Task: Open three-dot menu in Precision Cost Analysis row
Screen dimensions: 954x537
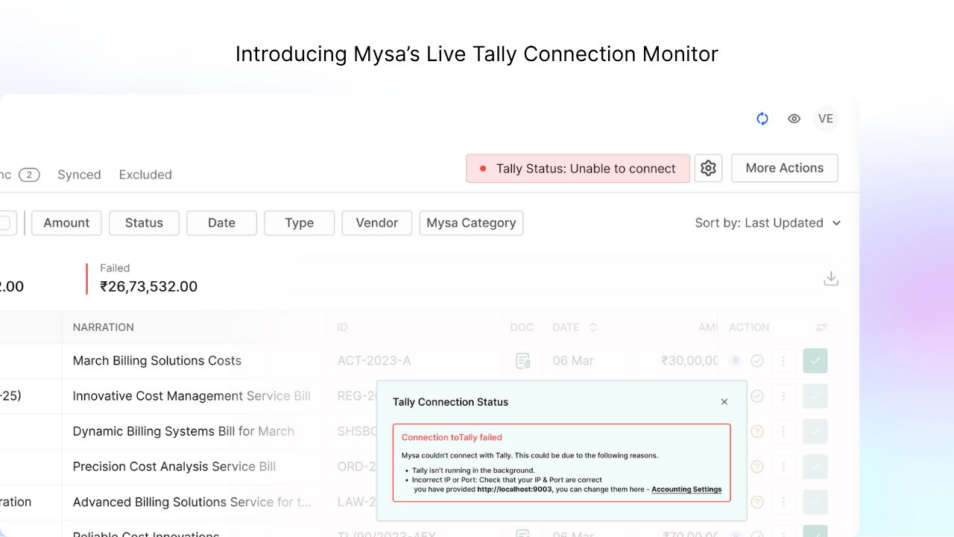Action: click(783, 467)
